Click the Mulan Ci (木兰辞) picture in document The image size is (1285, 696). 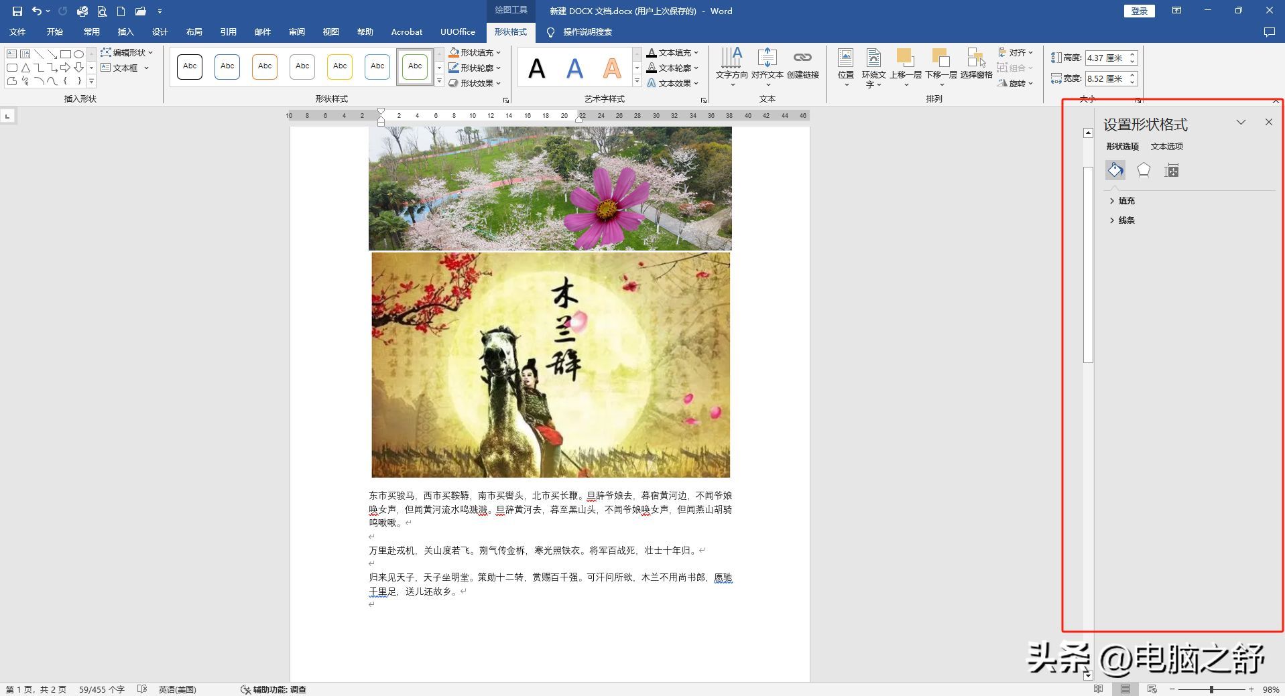pyautogui.click(x=550, y=365)
